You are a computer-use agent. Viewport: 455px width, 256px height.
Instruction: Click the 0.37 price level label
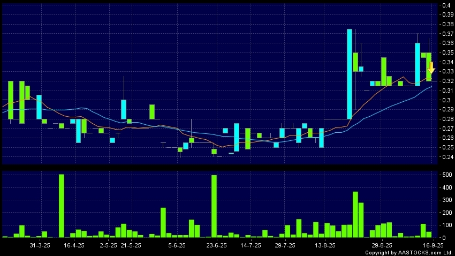448,34
